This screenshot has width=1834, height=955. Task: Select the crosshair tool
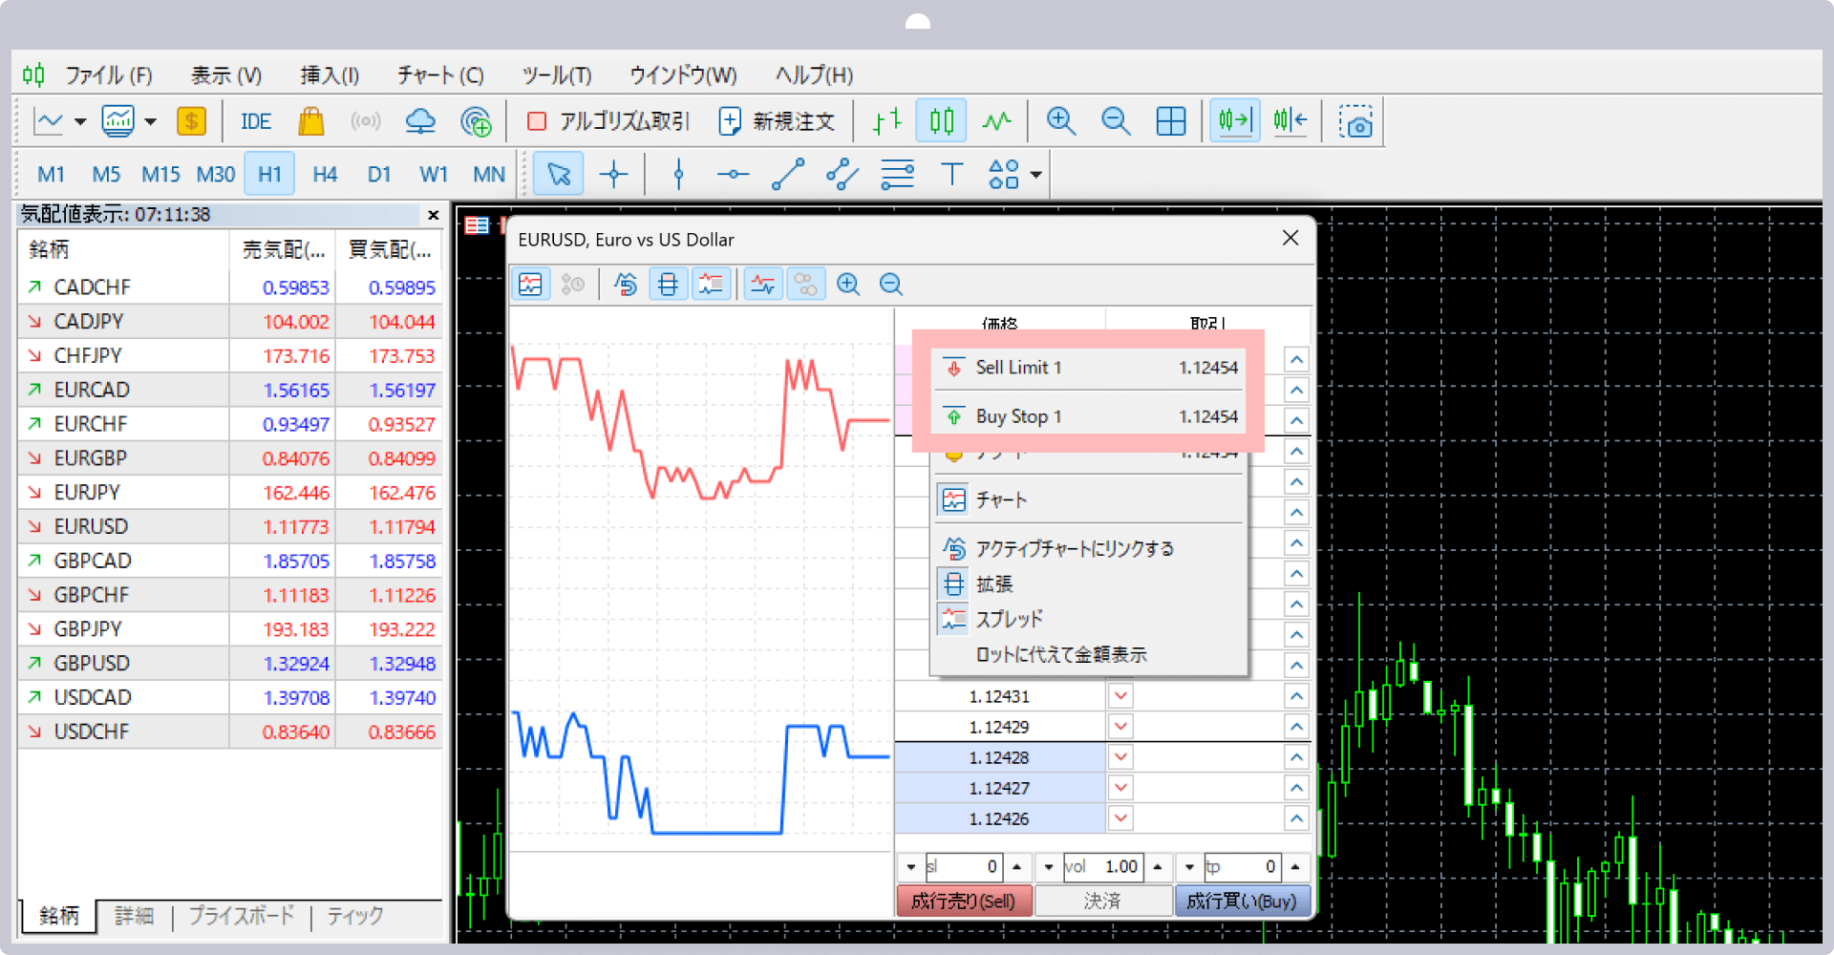tap(614, 173)
